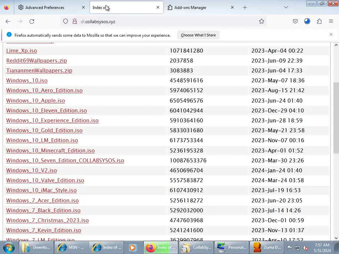Viewport: 339px width, 254px height.
Task: Open the Firefox hamburger menu
Action: 331,21
